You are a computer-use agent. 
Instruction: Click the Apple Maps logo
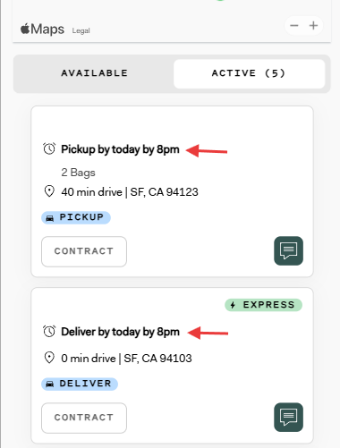(x=42, y=30)
